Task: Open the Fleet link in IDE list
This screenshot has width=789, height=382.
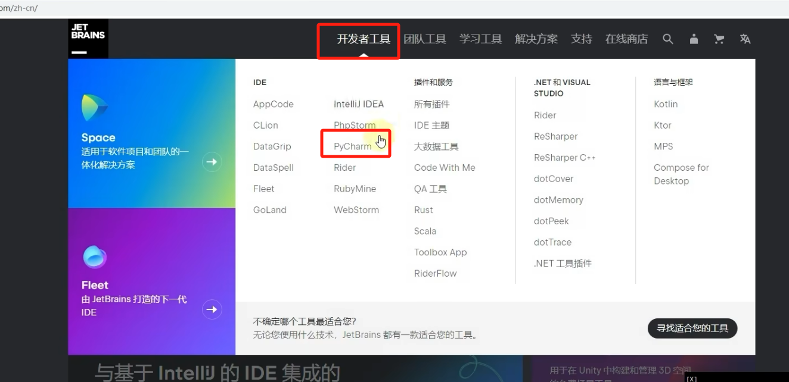Action: click(264, 189)
